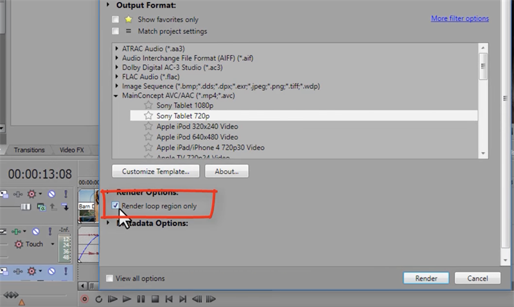Toggle Loop Playback in the transport bar
The image size is (514, 307).
pos(99,299)
